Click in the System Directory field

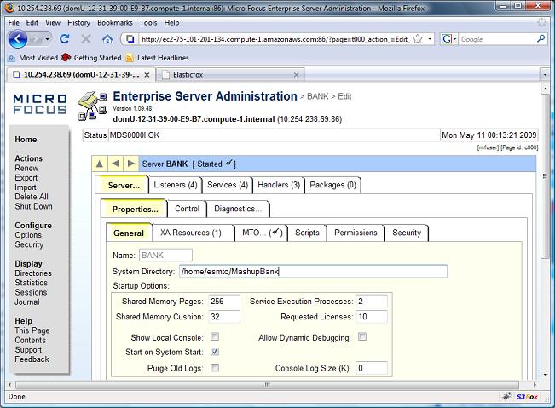[x=313, y=271]
